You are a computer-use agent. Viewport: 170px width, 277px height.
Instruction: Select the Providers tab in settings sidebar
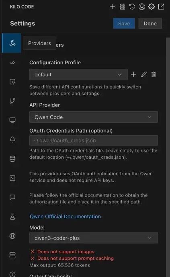click(x=12, y=43)
